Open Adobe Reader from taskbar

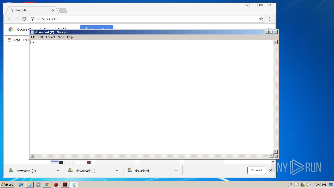[x=65, y=185]
